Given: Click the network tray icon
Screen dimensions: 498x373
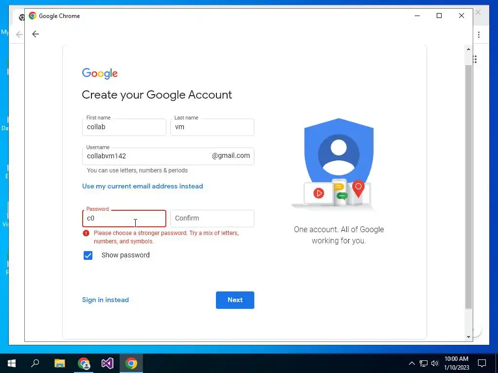Looking at the screenshot, I should tap(424, 363).
